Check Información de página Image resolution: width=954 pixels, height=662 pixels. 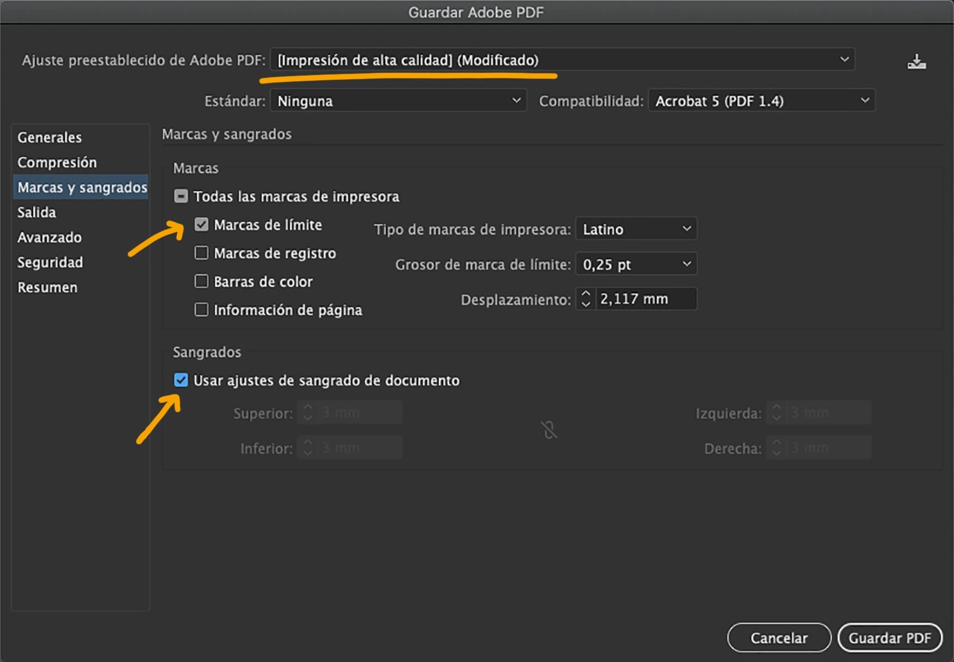pyautogui.click(x=202, y=309)
